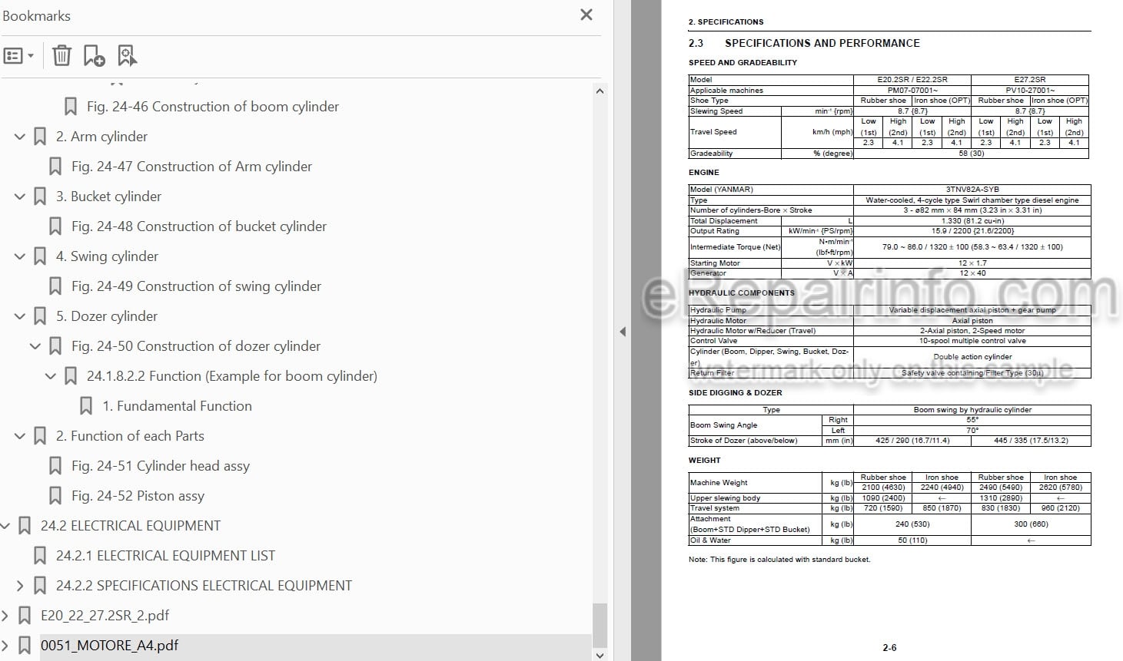Add a new bookmark
Image resolution: width=1123 pixels, height=661 pixels.
pyautogui.click(x=94, y=55)
